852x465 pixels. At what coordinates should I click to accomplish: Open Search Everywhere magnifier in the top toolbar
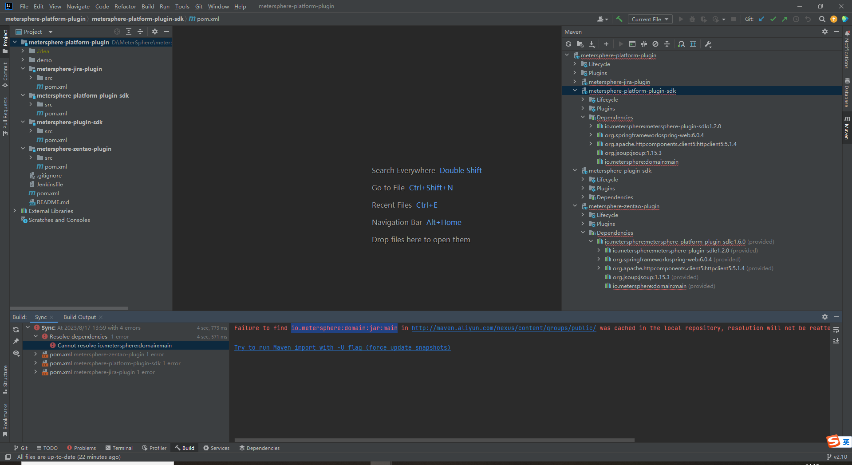[822, 19]
